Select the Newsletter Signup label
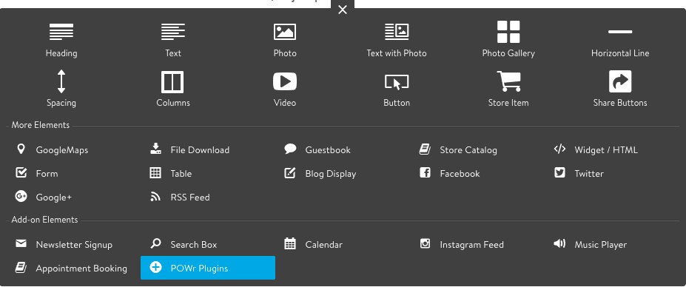The image size is (686, 287). (x=75, y=245)
